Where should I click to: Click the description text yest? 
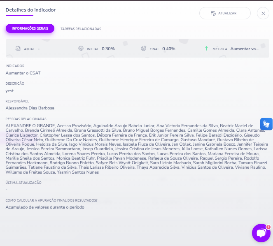click(9, 91)
